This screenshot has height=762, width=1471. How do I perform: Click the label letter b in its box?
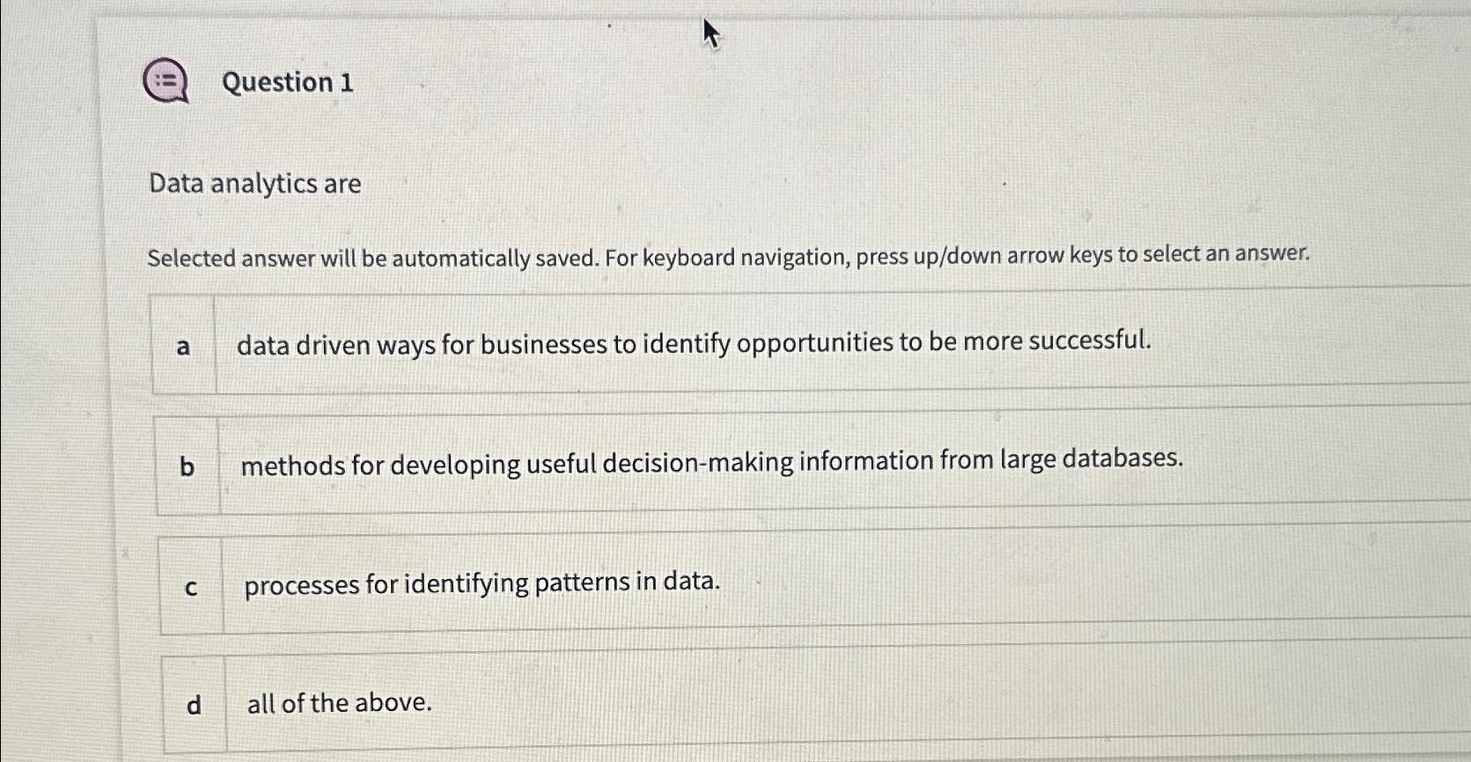[187, 467]
